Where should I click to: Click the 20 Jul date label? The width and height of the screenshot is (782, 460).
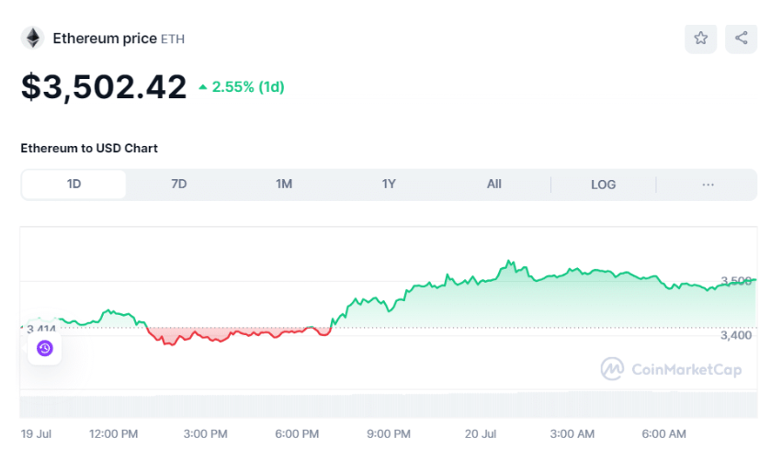pos(481,433)
